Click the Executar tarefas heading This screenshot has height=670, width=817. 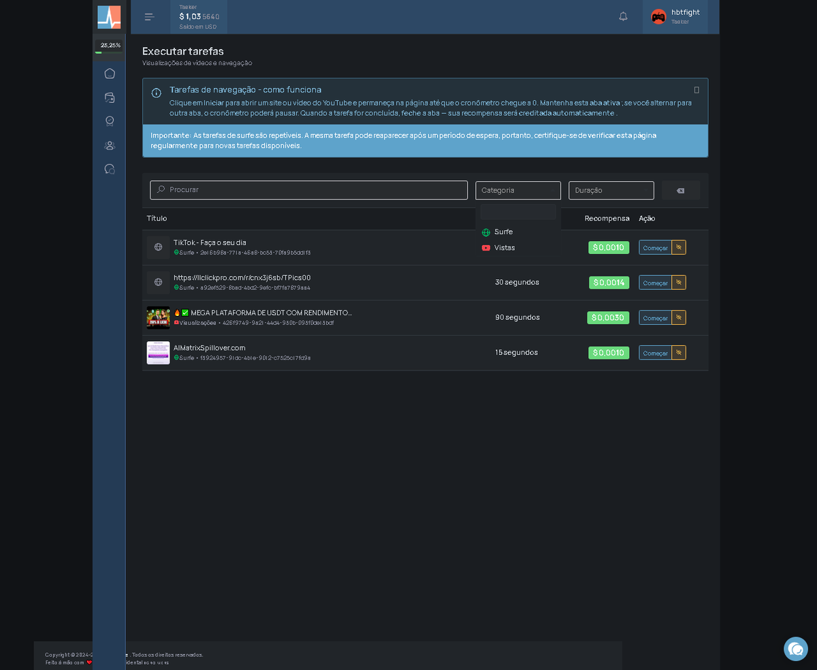tap(182, 51)
